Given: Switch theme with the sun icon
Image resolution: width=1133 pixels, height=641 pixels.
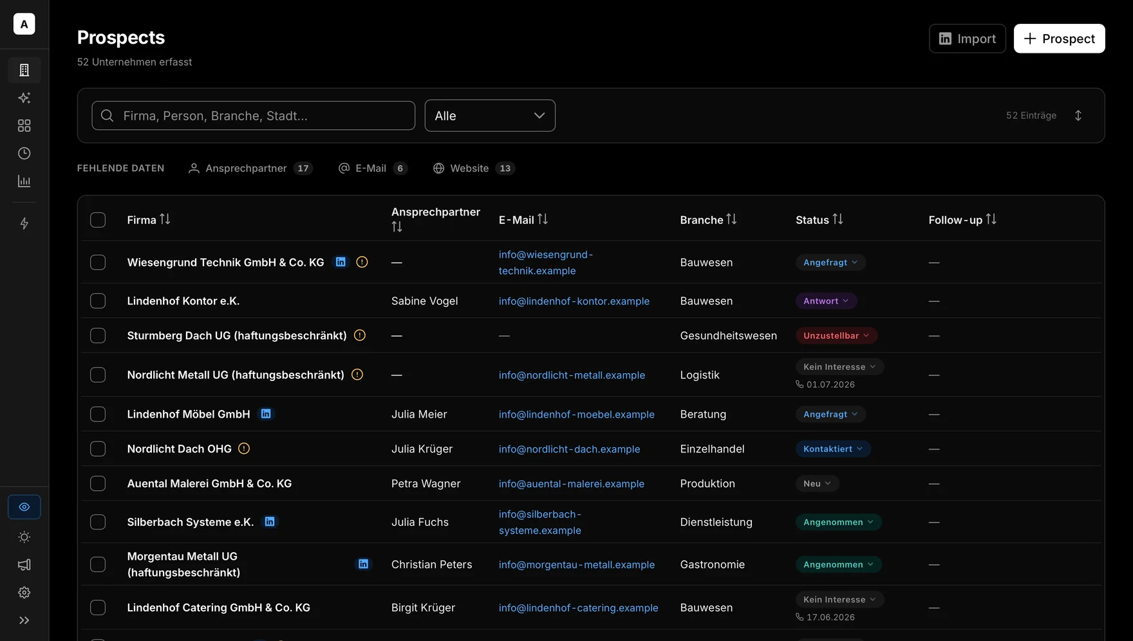Looking at the screenshot, I should (x=24, y=537).
